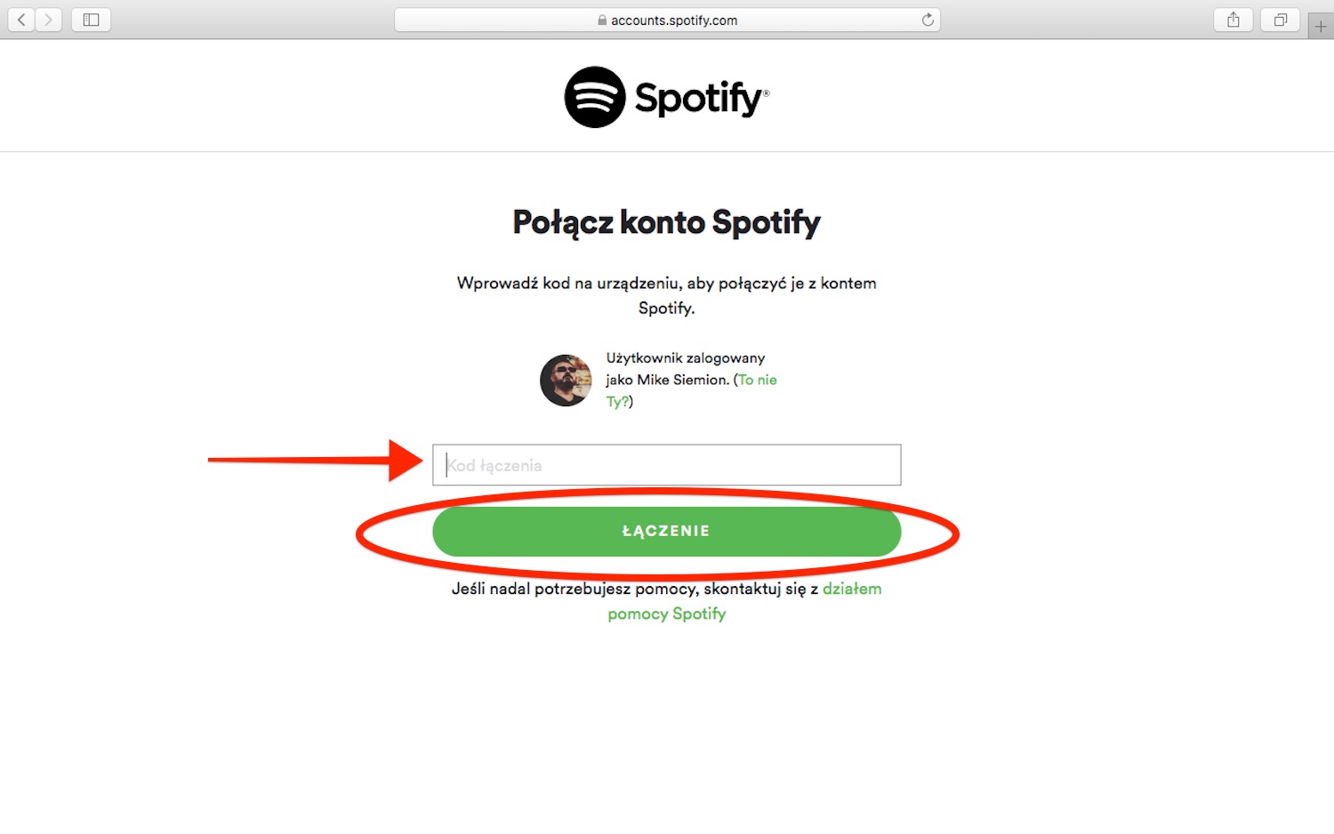The width and height of the screenshot is (1334, 834).
Task: Open the "działem pomocy Spotify" help link
Action: [x=851, y=589]
